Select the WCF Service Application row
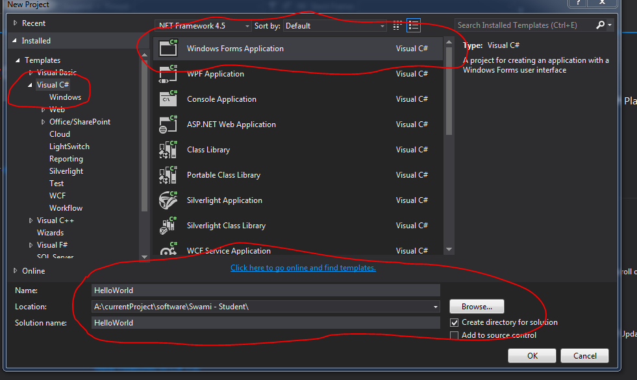This screenshot has height=380, width=637. click(299, 250)
